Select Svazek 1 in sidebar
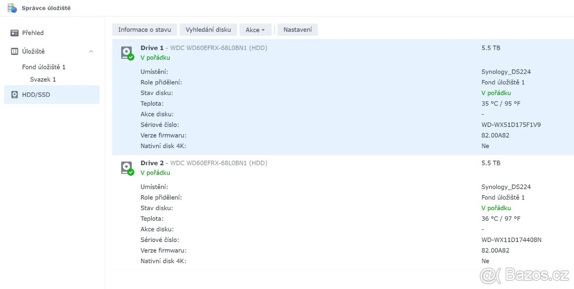The height and width of the screenshot is (289, 574). click(x=43, y=79)
